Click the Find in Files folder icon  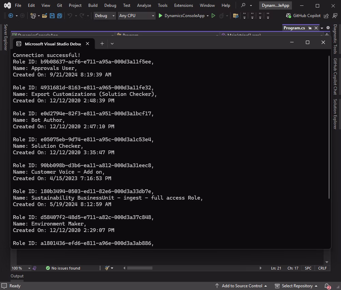tap(236, 16)
